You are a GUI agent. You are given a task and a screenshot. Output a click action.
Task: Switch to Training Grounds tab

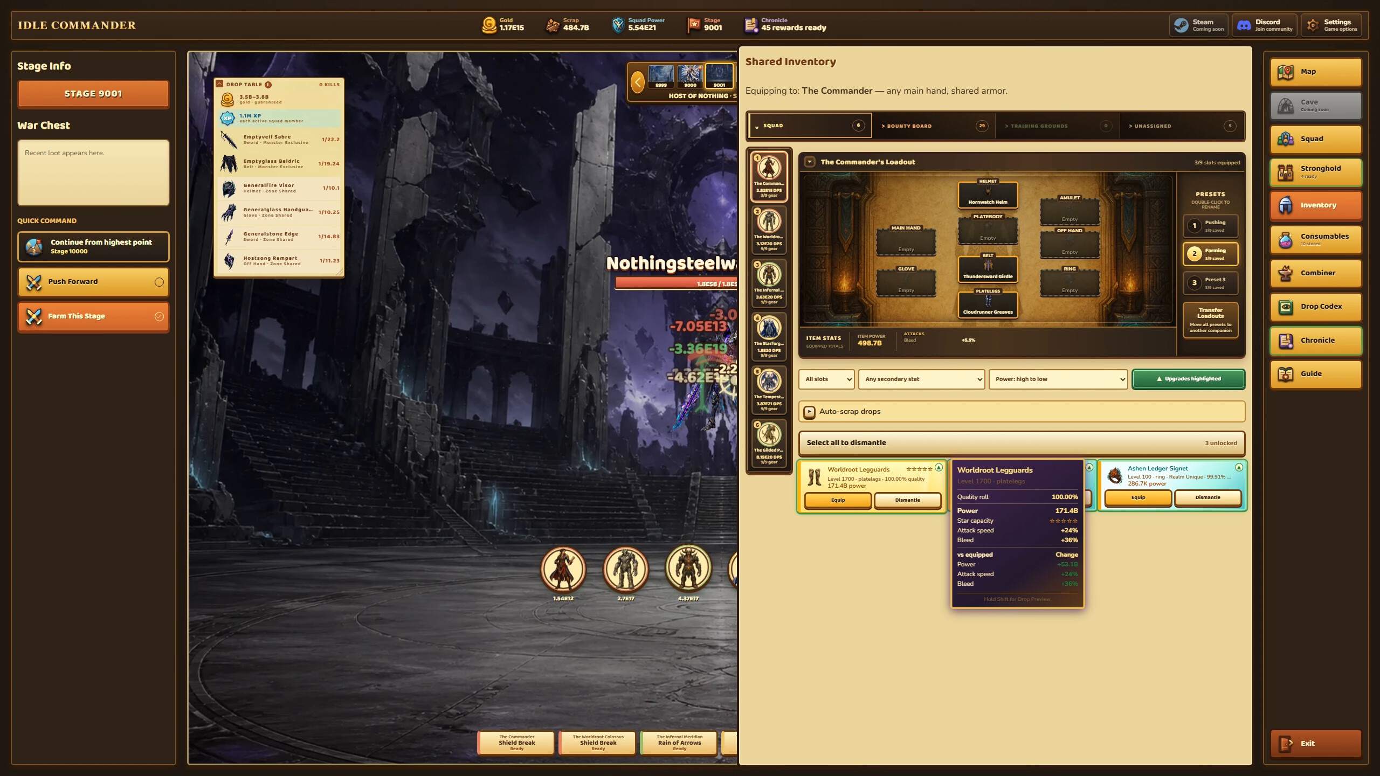(x=1057, y=126)
